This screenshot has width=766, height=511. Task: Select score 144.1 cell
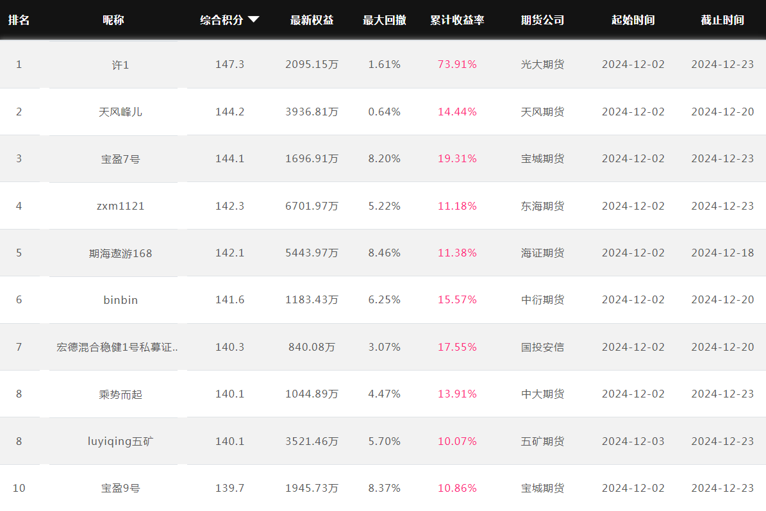click(x=229, y=159)
